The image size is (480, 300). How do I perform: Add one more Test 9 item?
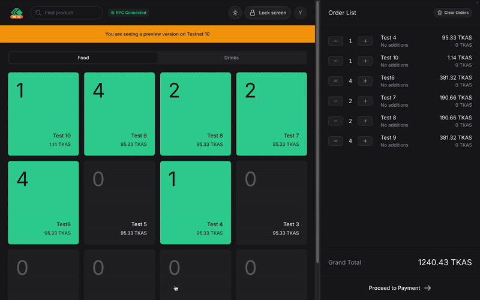pos(365,141)
